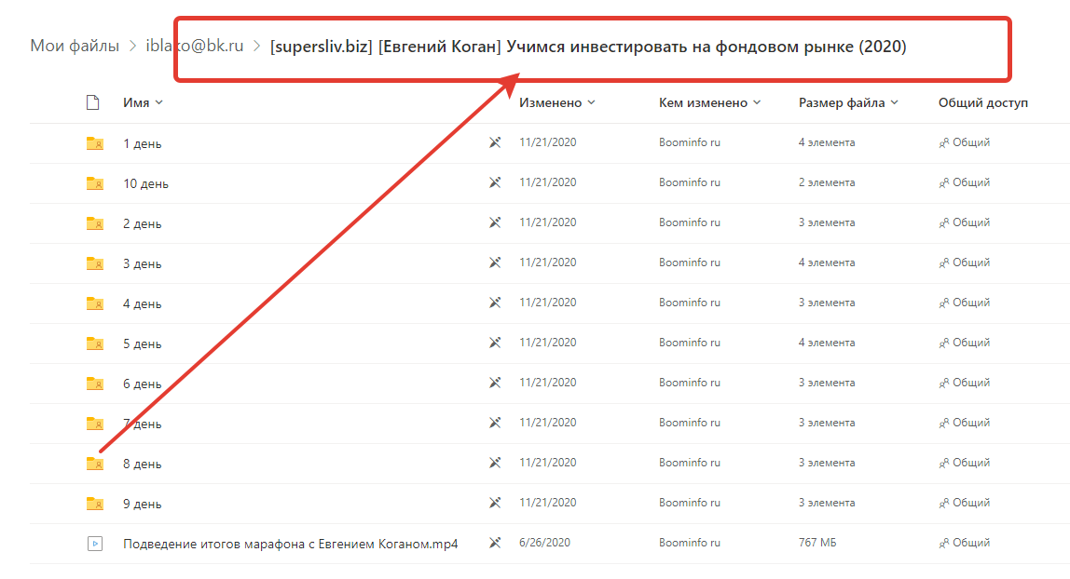Click 'Общий' sharing link for '2 день'
Screen dimensions: 1070x579
[x=971, y=222]
